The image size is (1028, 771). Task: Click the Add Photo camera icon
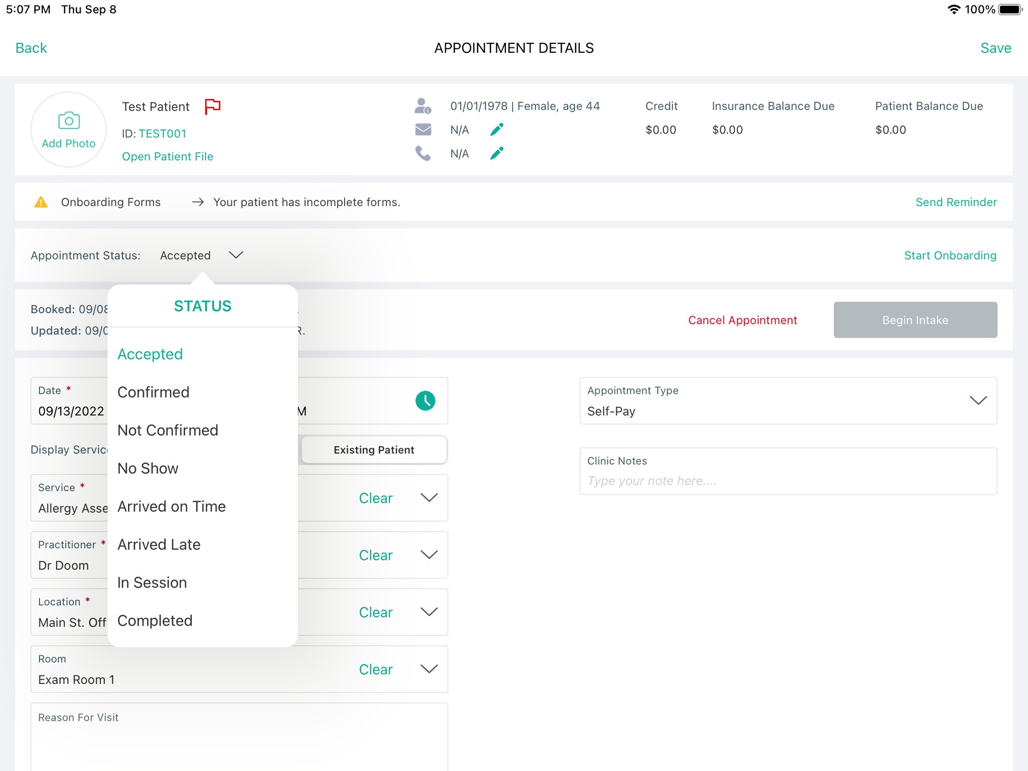(68, 121)
